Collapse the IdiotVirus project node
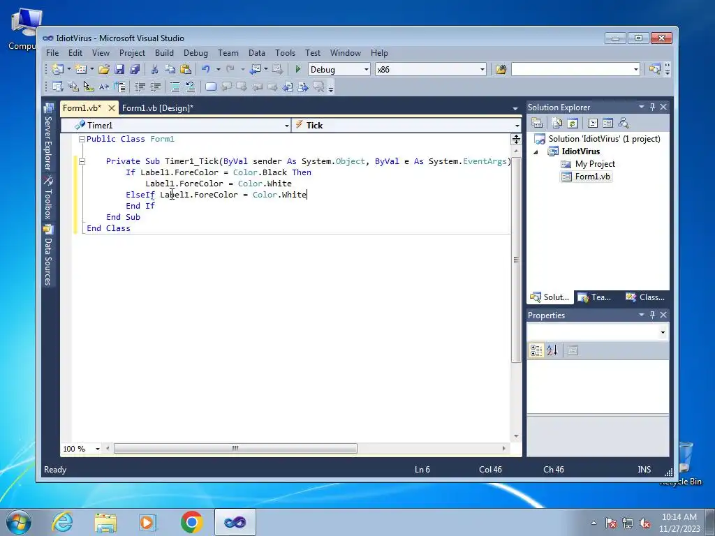The height and width of the screenshot is (536, 715). tap(536, 152)
